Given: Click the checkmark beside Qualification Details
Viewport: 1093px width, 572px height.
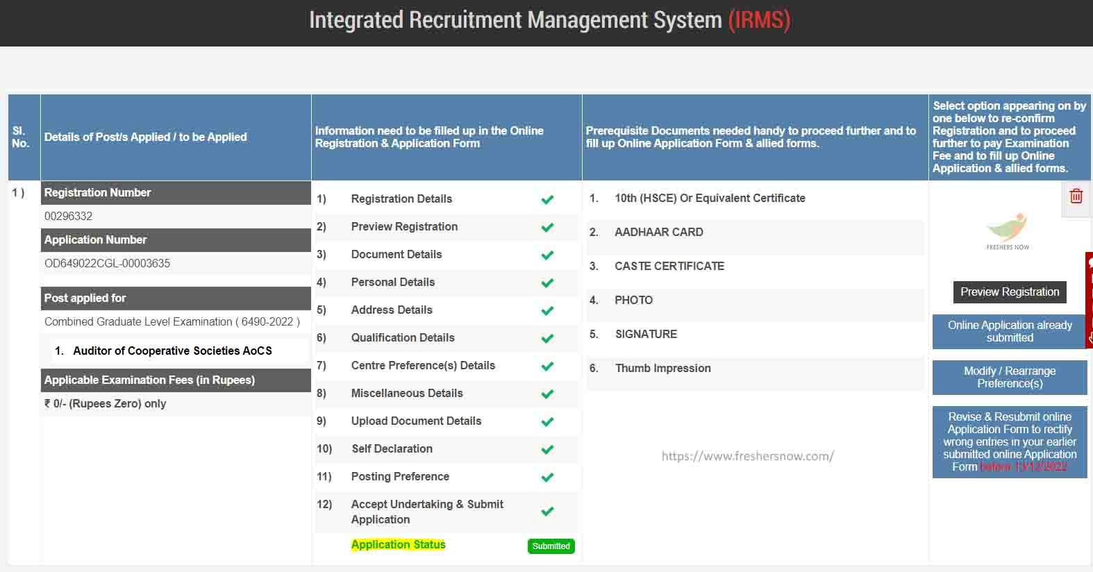Looking at the screenshot, I should tap(547, 338).
